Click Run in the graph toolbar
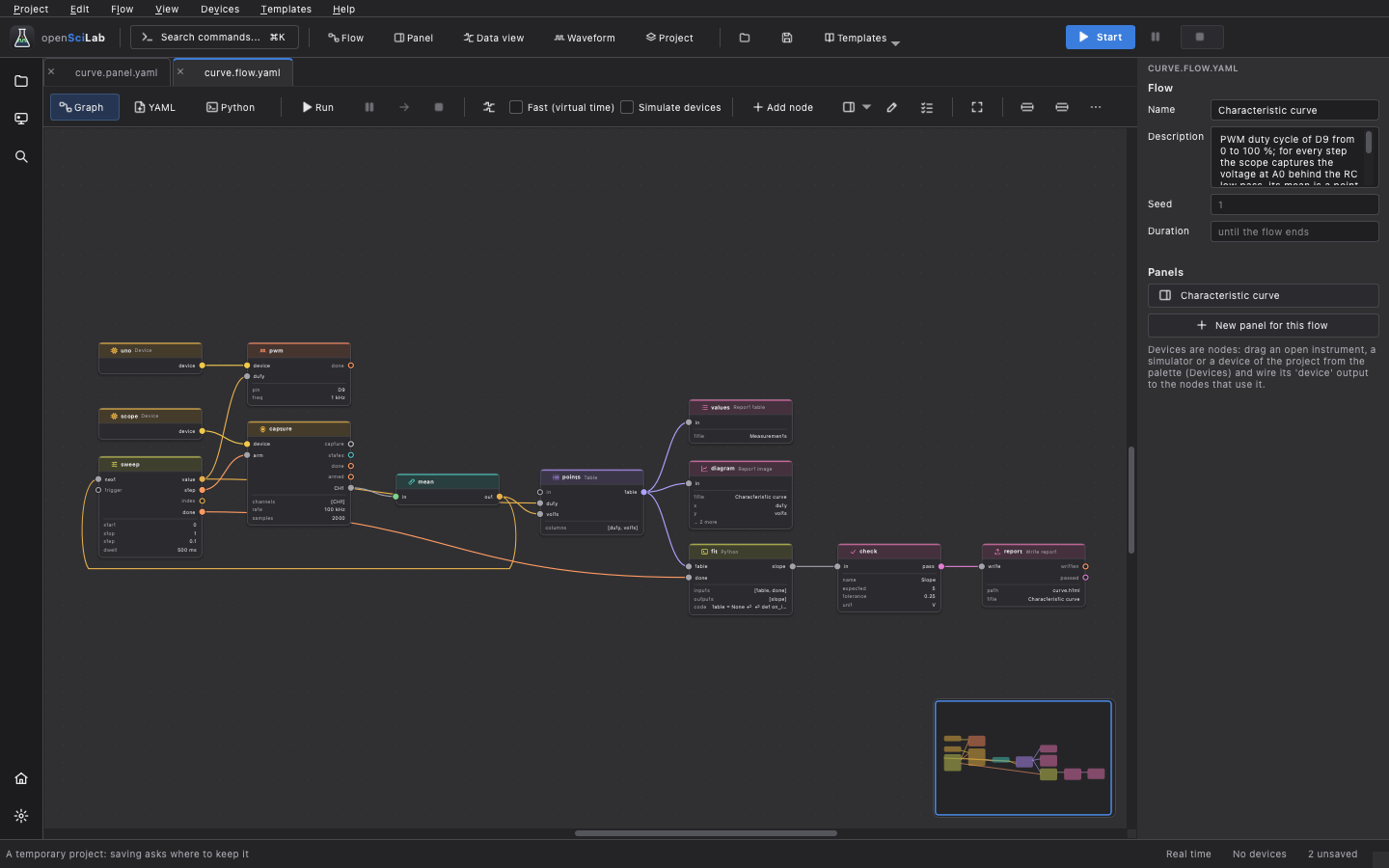The width and height of the screenshot is (1389, 868). (317, 107)
